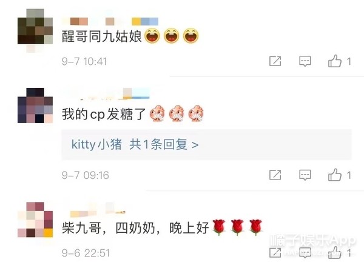364x265 pixels.
Task: Open kitty小猪 user profile link
Action: tap(96, 144)
